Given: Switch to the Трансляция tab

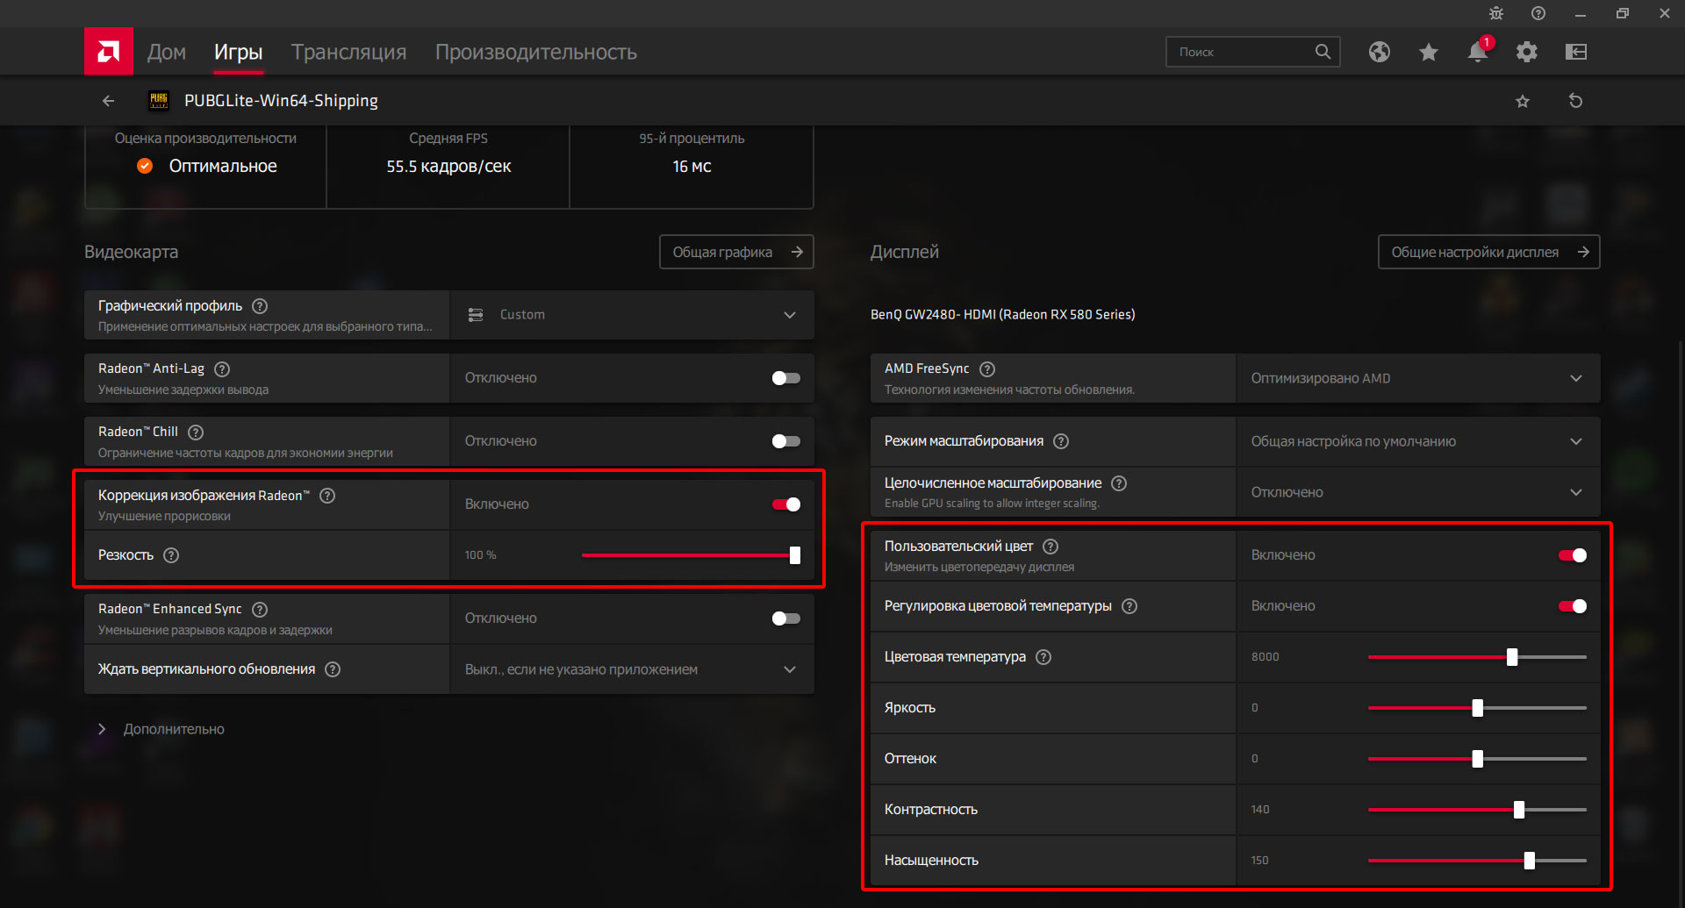Looking at the screenshot, I should click(348, 52).
